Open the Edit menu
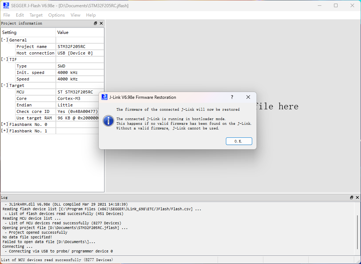The height and width of the screenshot is (264, 361). pyautogui.click(x=20, y=15)
